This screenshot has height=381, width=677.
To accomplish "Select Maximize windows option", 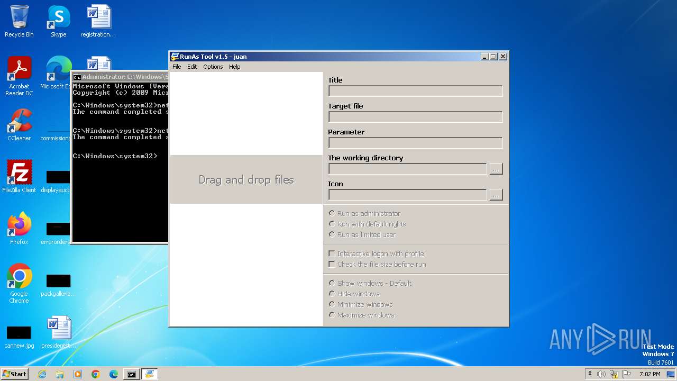I will [x=361, y=315].
